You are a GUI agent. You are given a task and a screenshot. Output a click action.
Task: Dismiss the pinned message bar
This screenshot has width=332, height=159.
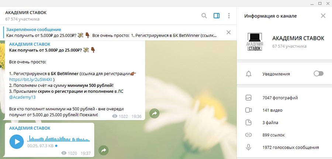coord(228,32)
